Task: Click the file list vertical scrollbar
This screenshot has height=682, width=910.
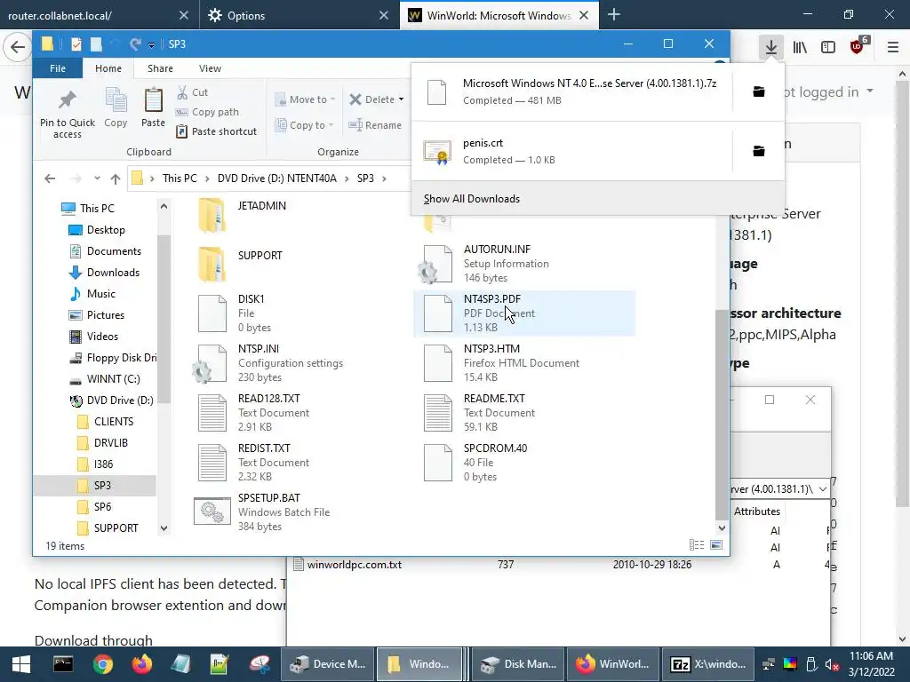Action: click(722, 414)
